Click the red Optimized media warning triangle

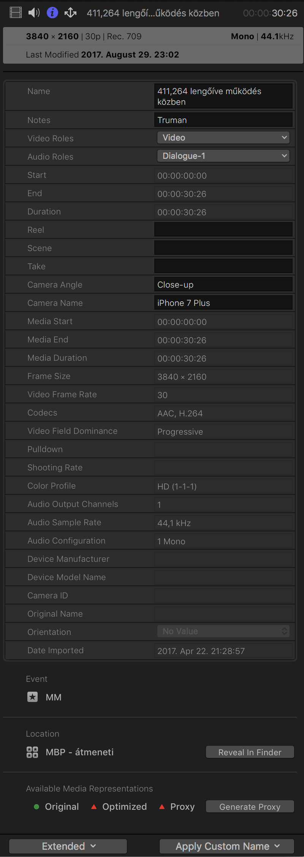pos(94,806)
